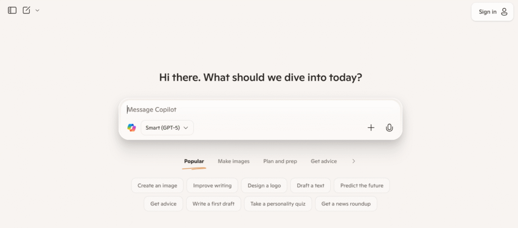Click the Sign in profile icon
The image size is (518, 228).
click(x=504, y=12)
